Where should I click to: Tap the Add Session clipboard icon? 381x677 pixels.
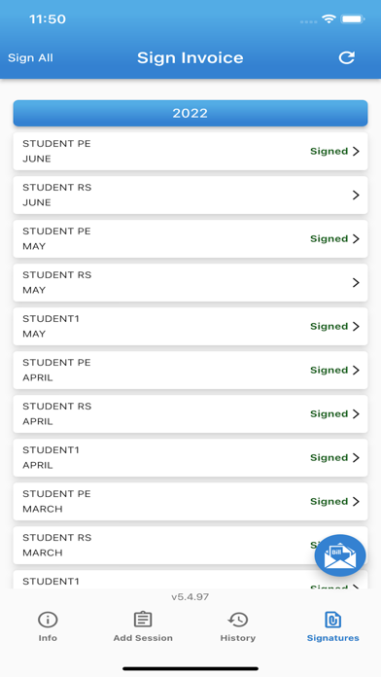point(143,620)
